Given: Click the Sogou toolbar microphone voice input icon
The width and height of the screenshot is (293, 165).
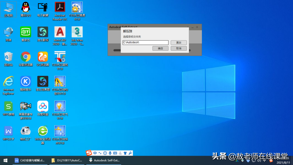Looking at the screenshot, I should [110, 153].
